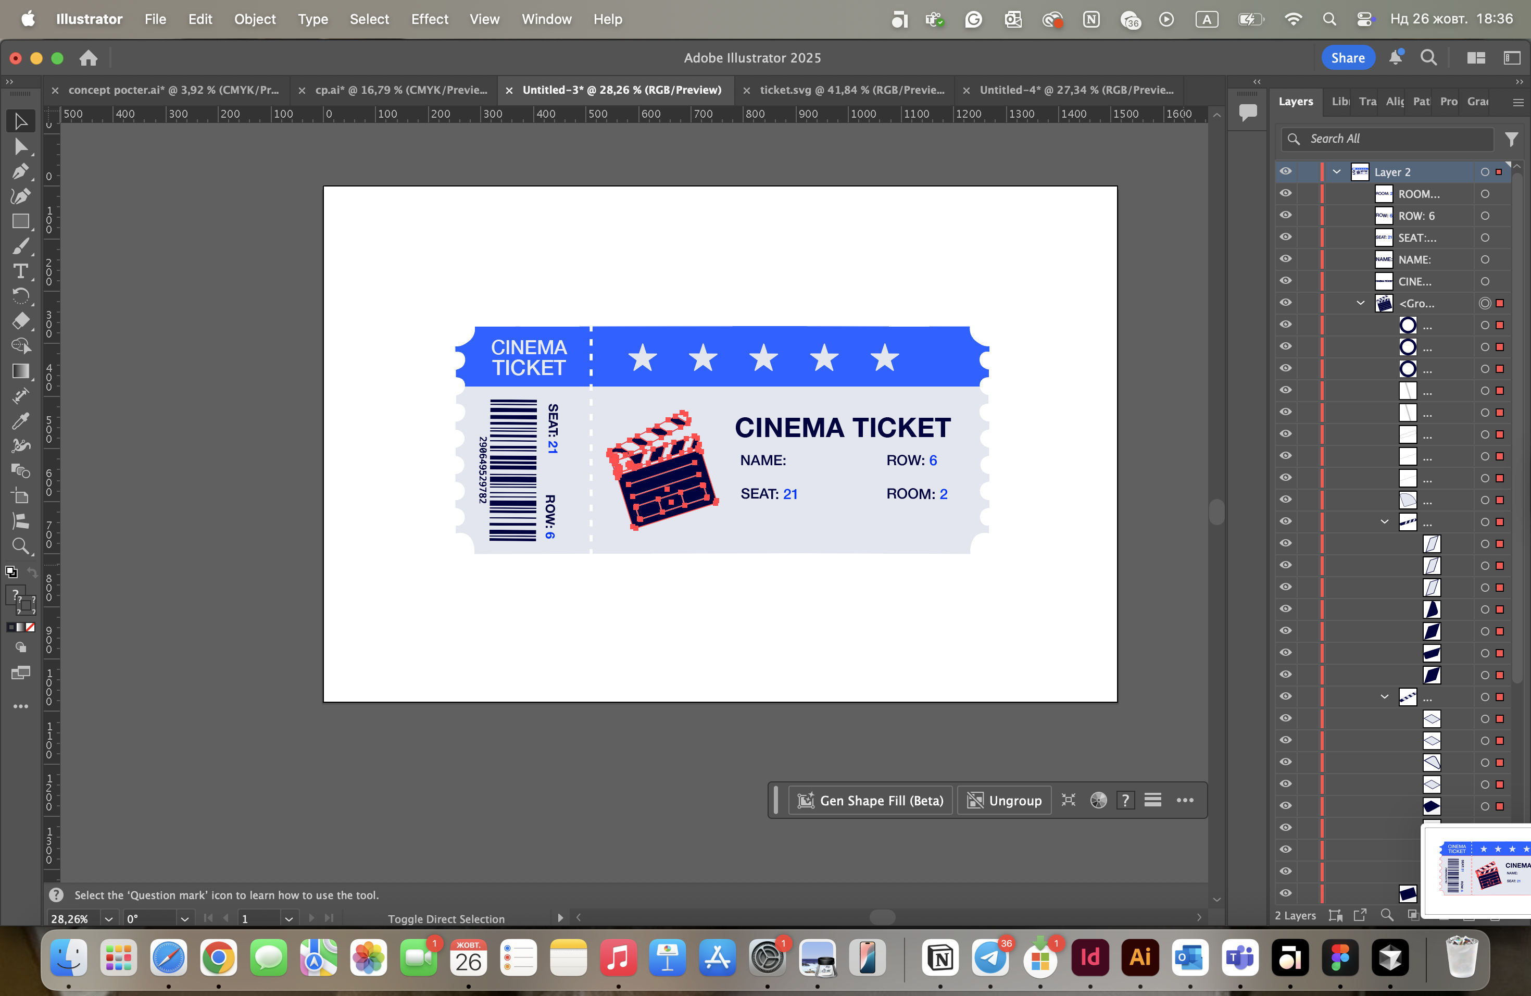Select the Eyedropper tool
The image size is (1531, 996).
tap(21, 421)
